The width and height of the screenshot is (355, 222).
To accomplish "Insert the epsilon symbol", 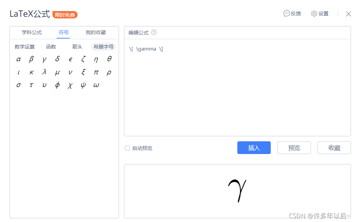I will [71, 59].
